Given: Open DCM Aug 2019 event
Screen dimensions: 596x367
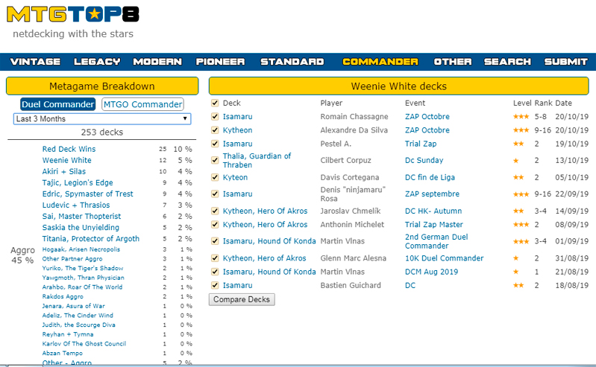Looking at the screenshot, I should click(431, 272).
